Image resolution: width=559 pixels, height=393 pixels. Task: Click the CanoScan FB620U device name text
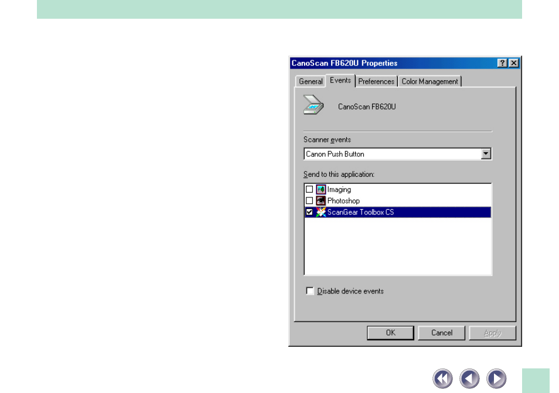click(367, 107)
